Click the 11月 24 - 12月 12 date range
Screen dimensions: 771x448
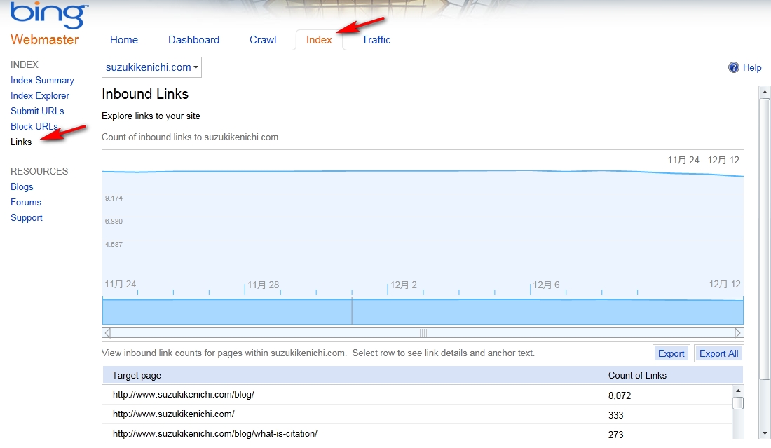pyautogui.click(x=703, y=160)
